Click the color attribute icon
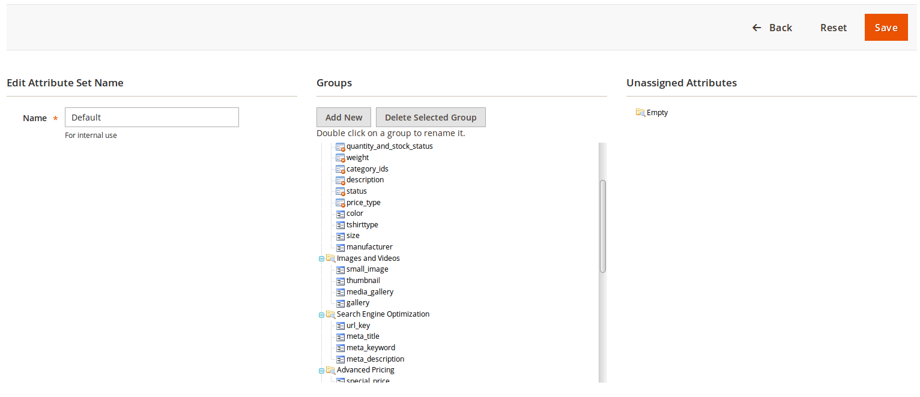Screen dimensions: 920x397 click(x=340, y=213)
